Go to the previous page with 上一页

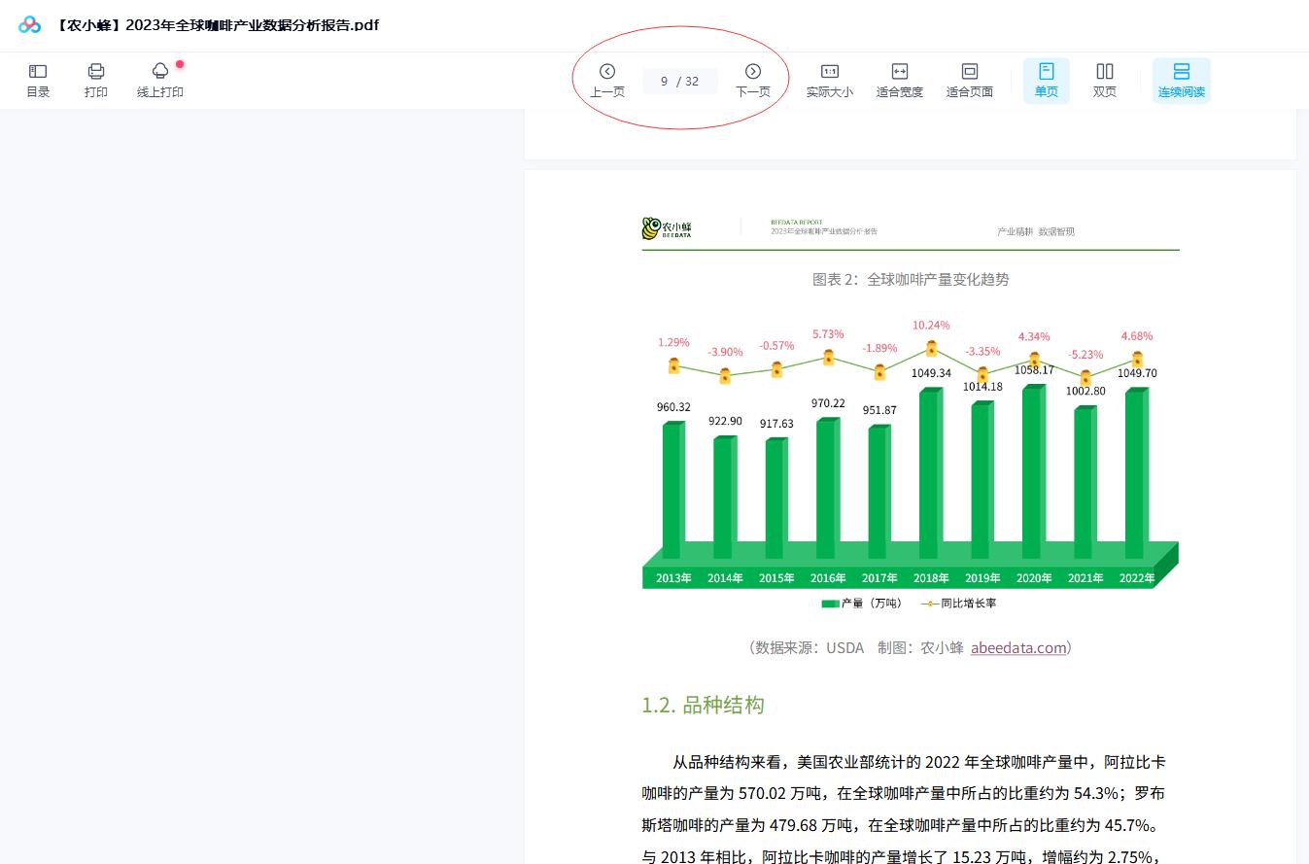point(607,79)
